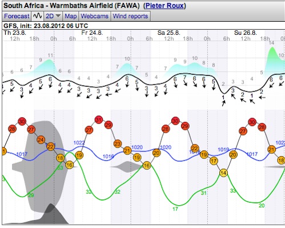Click the 'Fr 24.8.' day label
Viewport: 285px width, 228px height.
pyautogui.click(x=92, y=32)
